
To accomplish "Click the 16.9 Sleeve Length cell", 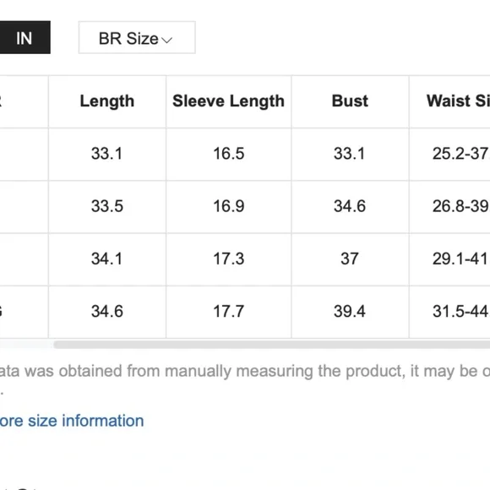I will [229, 207].
